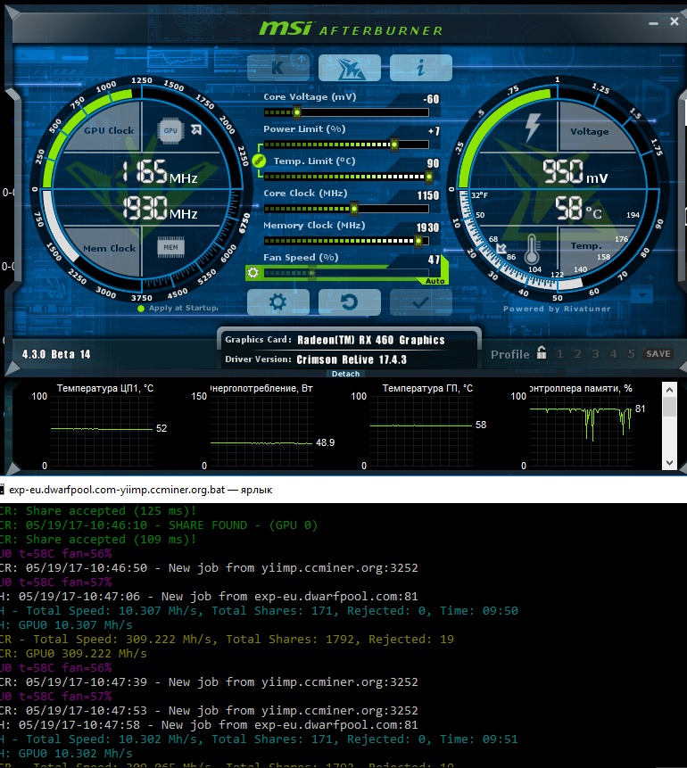Click the Core Clock value 1150

click(427, 195)
